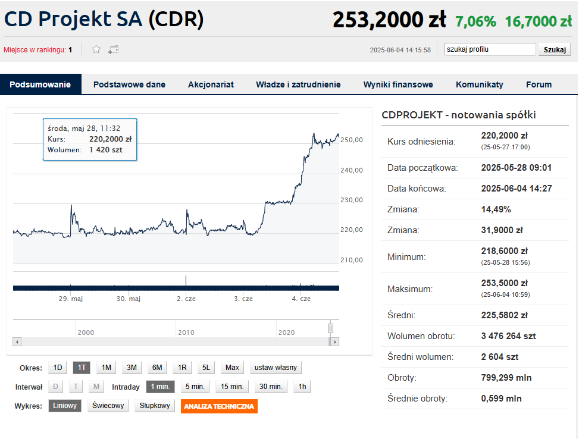
Task: Click the Średni value 225,5802 zł
Action: click(x=505, y=315)
